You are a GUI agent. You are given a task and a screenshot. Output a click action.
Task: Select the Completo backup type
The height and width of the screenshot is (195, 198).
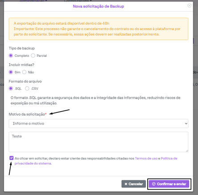[11, 56]
